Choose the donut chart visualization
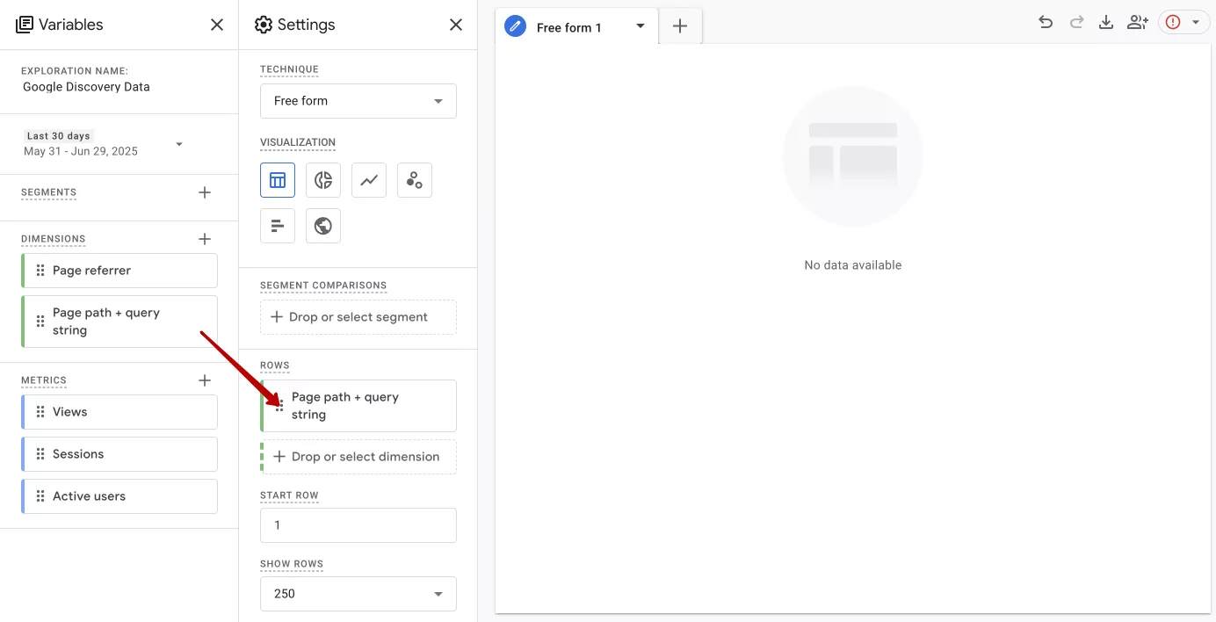Screen dimensions: 1216x622 323,180
